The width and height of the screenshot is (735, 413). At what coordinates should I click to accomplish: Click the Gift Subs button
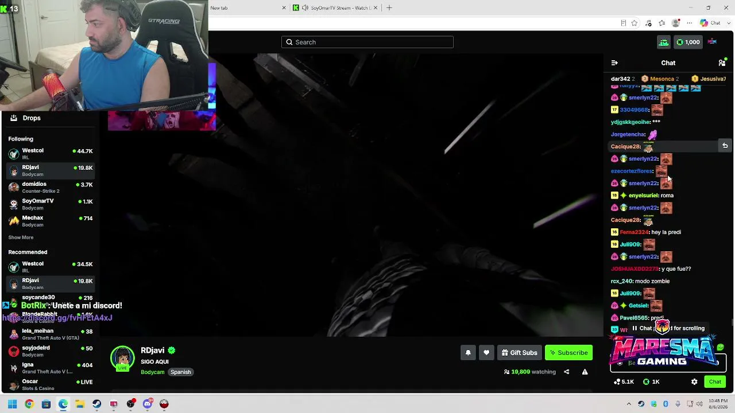point(519,353)
